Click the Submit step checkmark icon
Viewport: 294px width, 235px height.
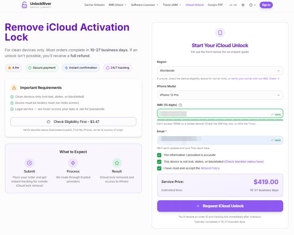click(29, 163)
